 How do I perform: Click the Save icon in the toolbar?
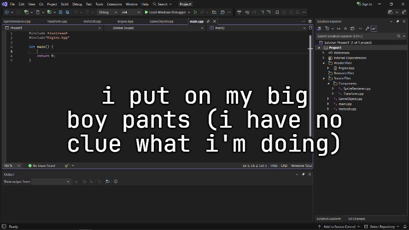pyautogui.click(x=60, y=12)
